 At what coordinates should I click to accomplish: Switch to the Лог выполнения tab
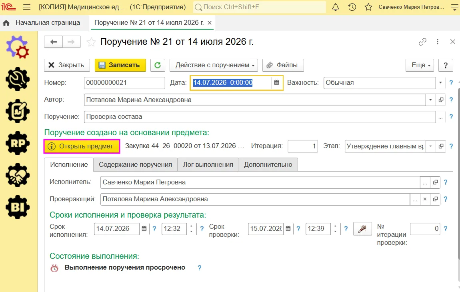pyautogui.click(x=208, y=165)
